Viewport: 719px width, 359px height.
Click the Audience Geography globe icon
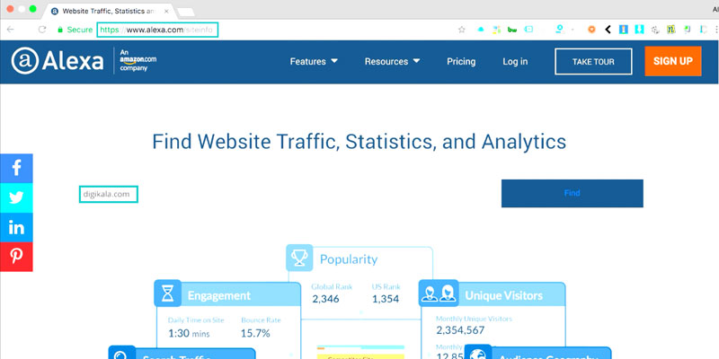(478, 353)
